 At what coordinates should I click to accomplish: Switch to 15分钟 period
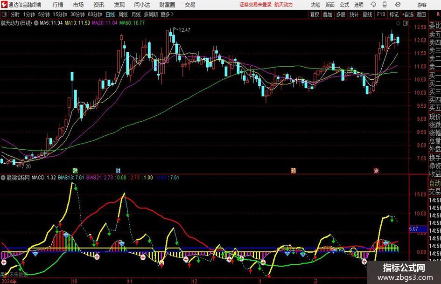60,14
